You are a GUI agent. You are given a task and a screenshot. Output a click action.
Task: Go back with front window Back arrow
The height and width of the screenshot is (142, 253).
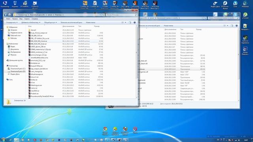pos(6,15)
